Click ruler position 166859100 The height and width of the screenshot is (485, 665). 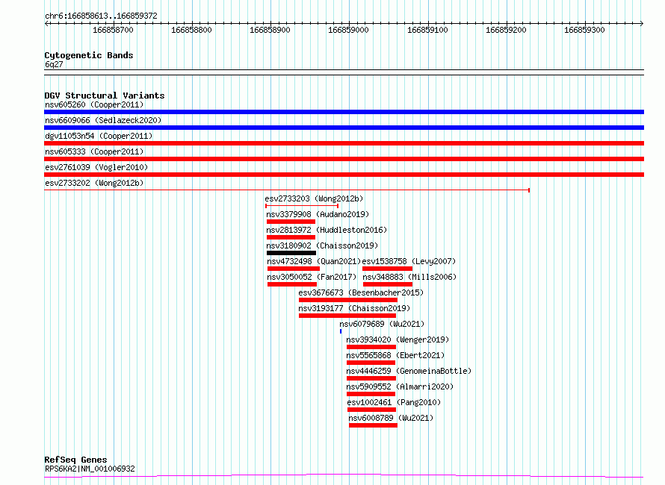427,30
